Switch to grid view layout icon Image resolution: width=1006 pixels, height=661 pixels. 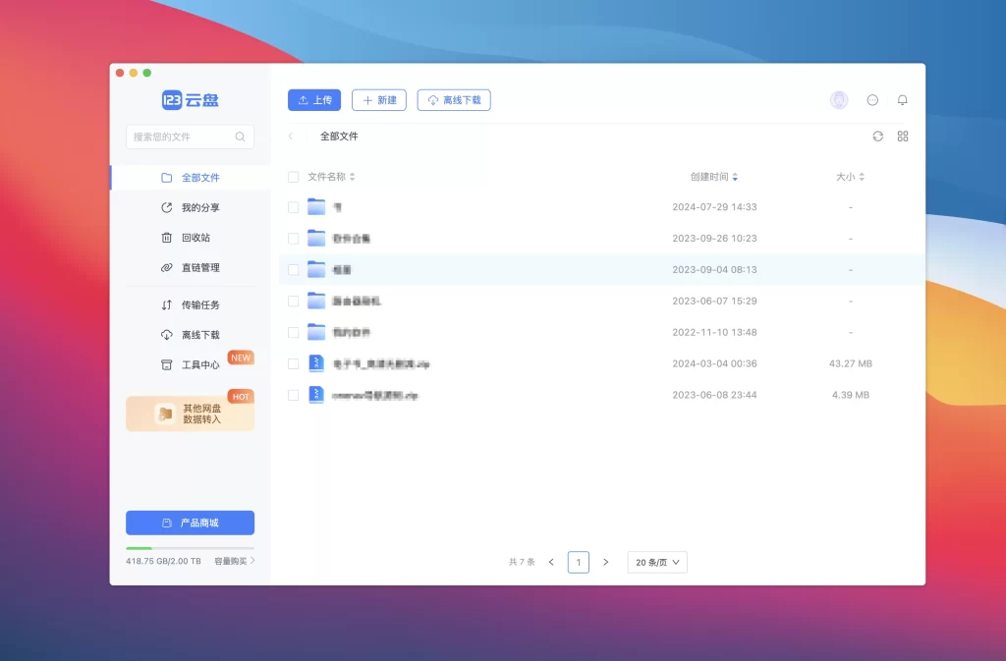[x=903, y=137]
